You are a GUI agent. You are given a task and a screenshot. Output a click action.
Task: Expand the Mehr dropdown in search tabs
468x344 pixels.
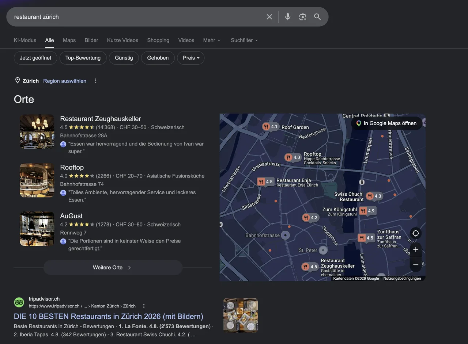click(212, 40)
